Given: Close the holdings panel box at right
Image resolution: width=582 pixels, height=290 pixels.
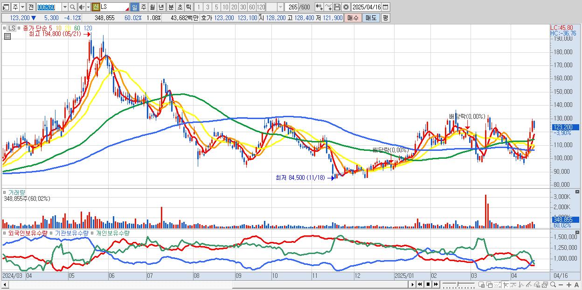Looking at the screenshot, I should pyautogui.click(x=578, y=233).
